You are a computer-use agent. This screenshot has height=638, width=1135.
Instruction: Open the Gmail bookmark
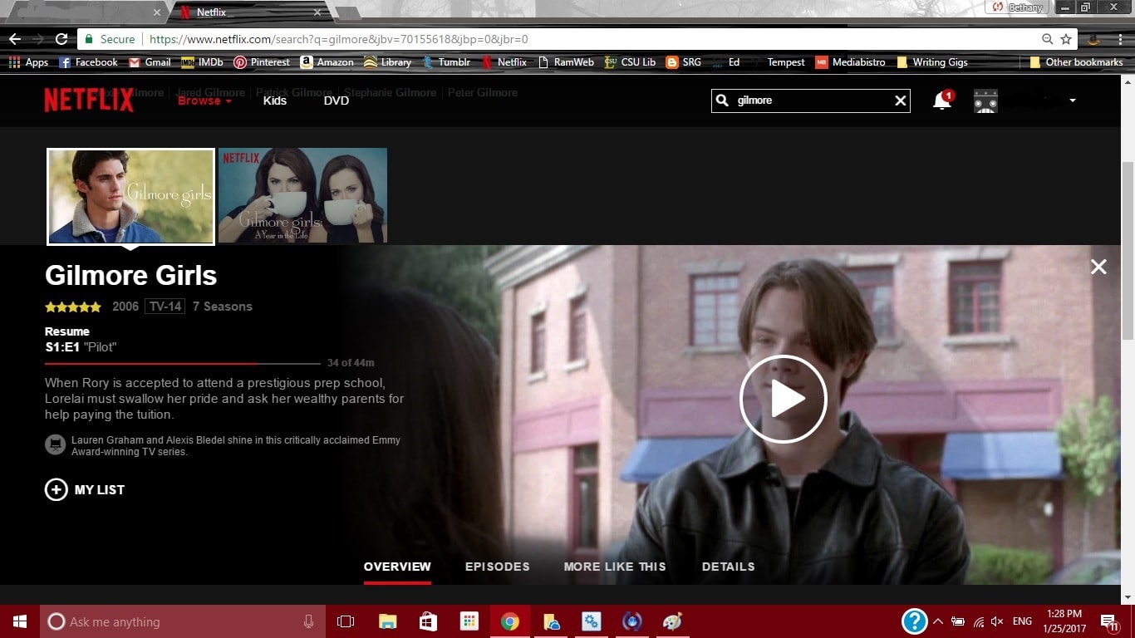[150, 62]
